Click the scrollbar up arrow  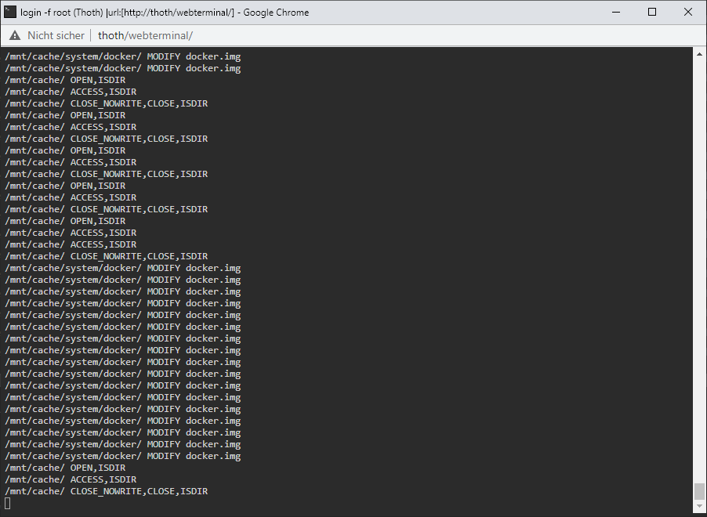point(699,54)
